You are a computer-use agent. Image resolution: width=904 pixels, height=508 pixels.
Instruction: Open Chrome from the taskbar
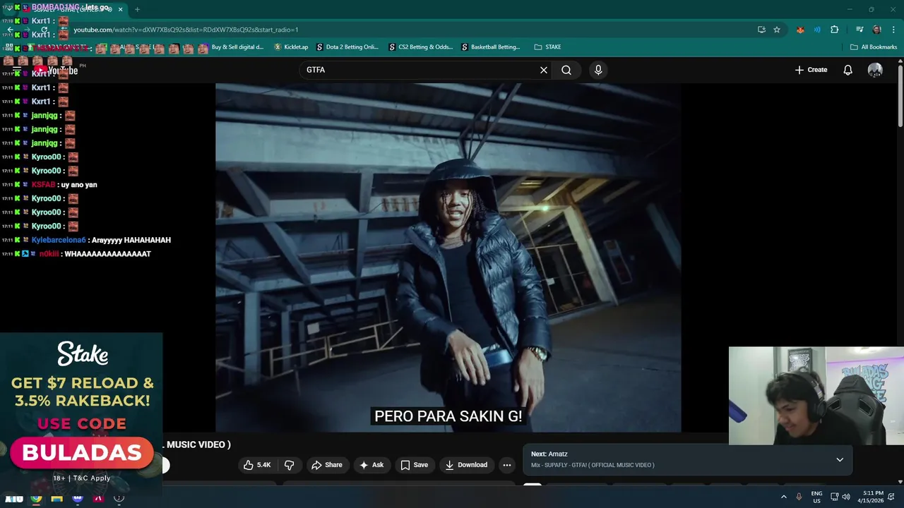pyautogui.click(x=36, y=498)
